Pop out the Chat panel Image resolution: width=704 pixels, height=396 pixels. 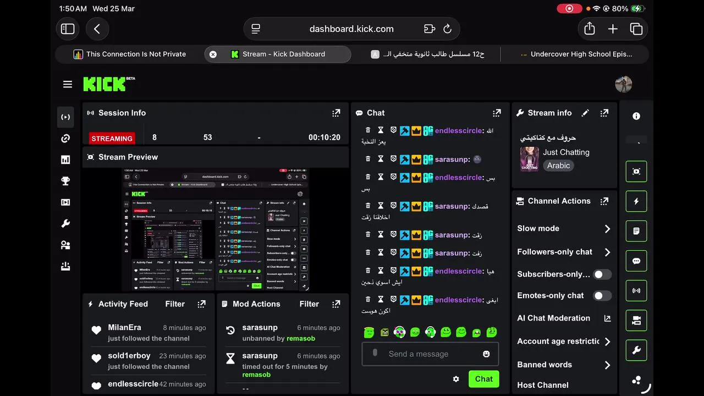coord(497,113)
